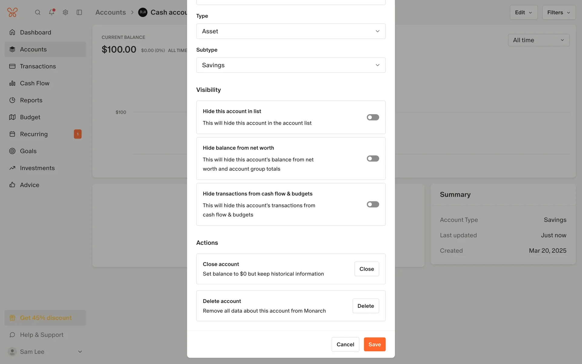Open notifications bell icon
This screenshot has height=364, width=582.
tap(52, 12)
